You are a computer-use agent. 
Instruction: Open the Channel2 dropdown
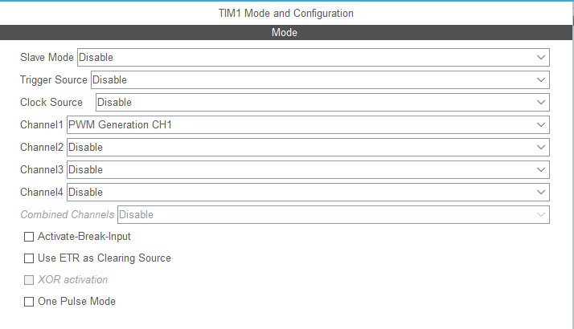[308, 148]
